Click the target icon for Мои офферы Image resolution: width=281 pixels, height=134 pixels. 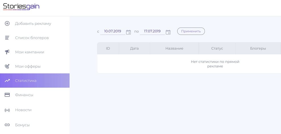click(x=7, y=66)
